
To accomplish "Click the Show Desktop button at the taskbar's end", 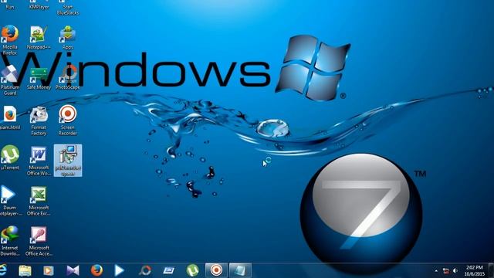I will [x=491, y=270].
